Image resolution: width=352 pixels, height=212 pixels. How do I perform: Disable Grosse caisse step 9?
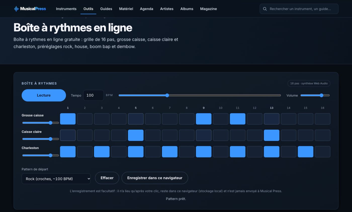(x=204, y=119)
